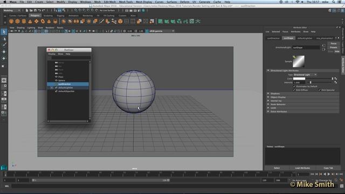The height and width of the screenshot is (194, 345).
Task: Expand the Node Behavior section
Action: pos(268,104)
